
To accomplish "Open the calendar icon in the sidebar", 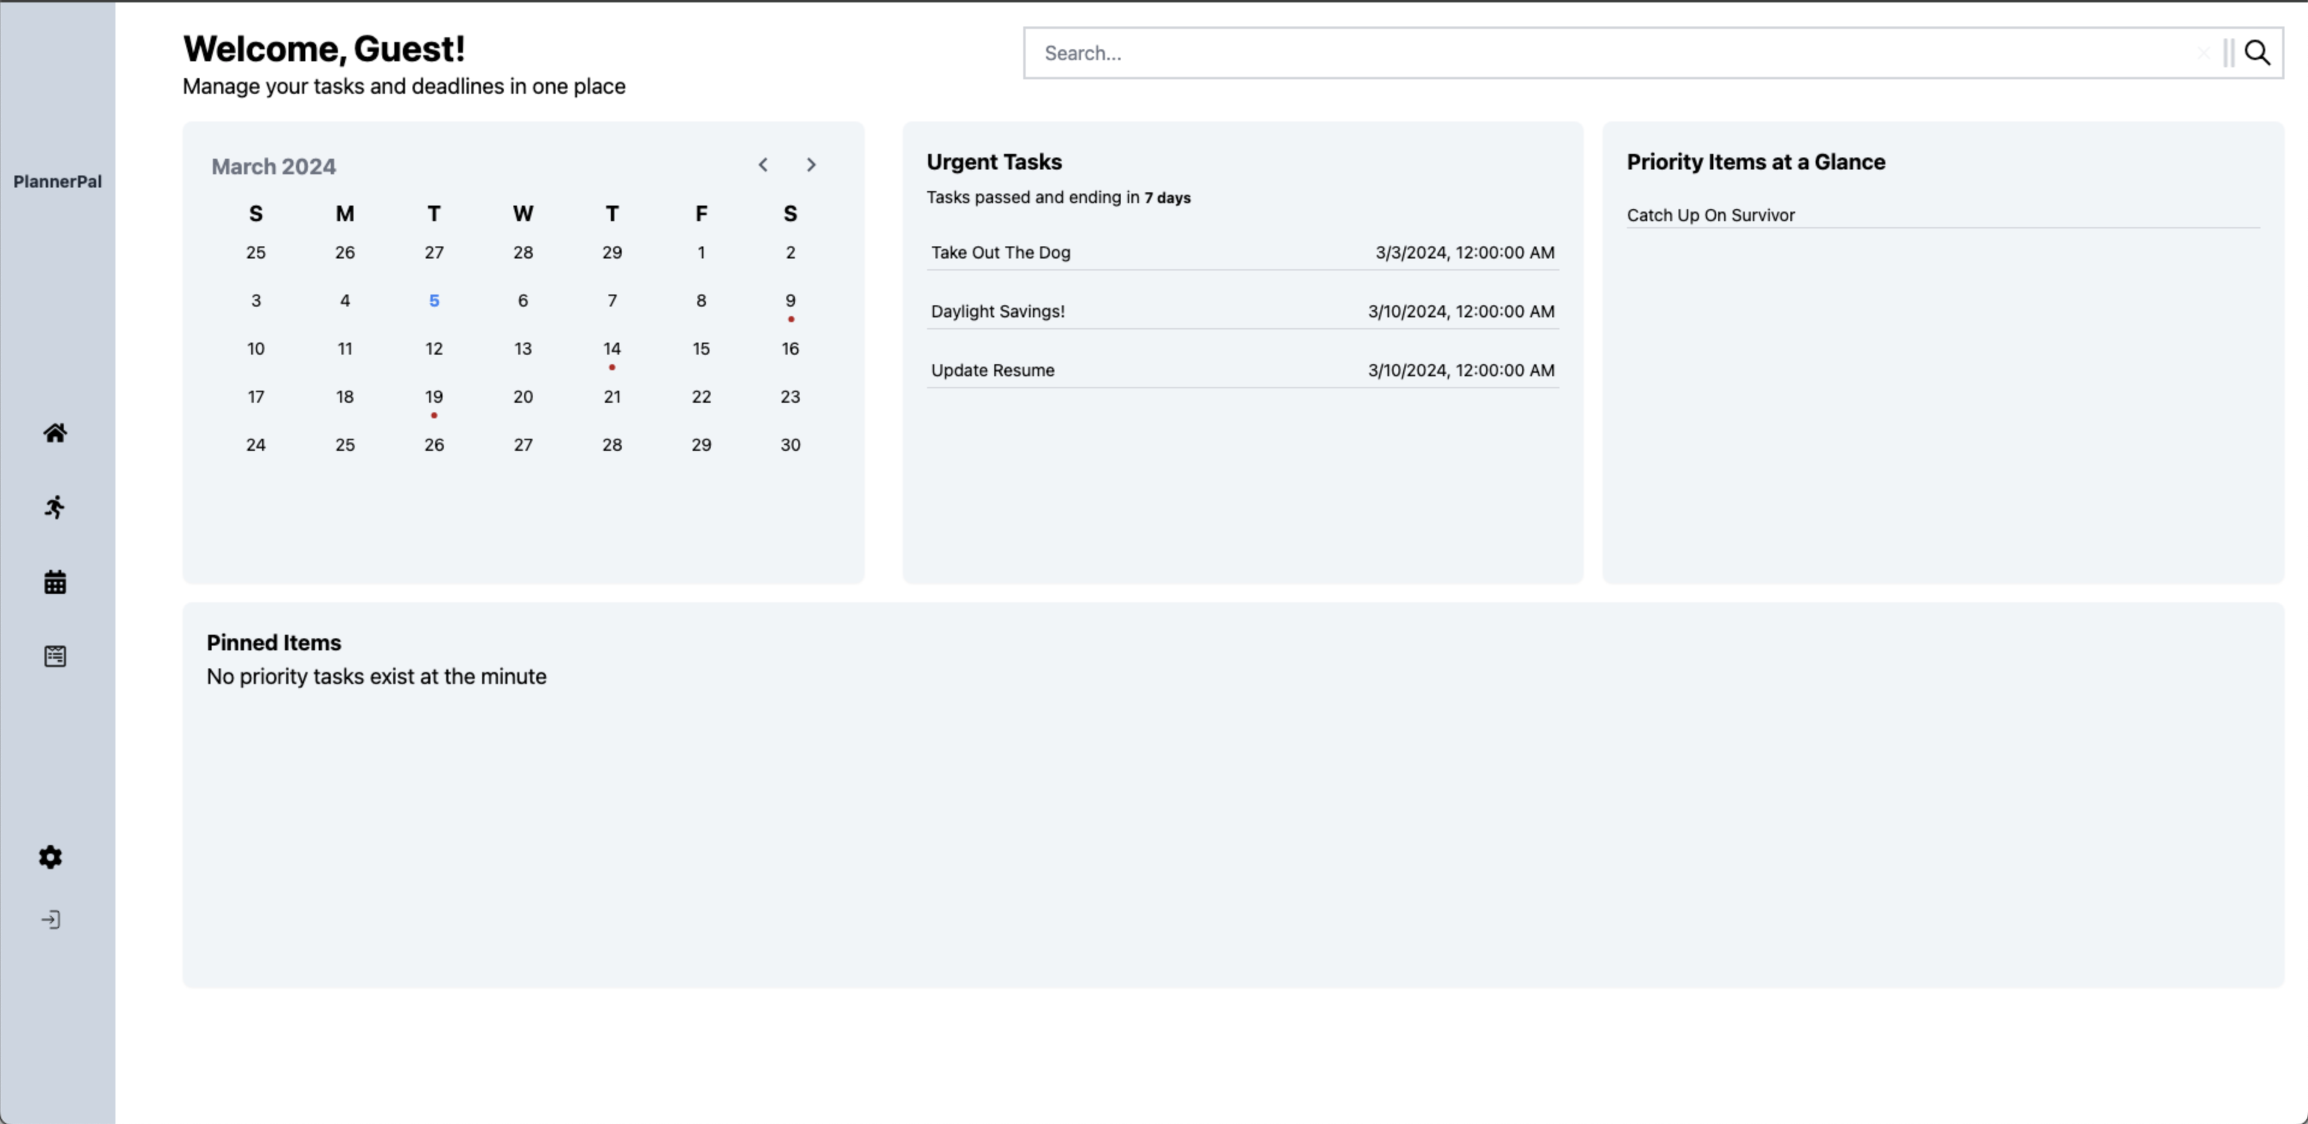I will [x=55, y=582].
